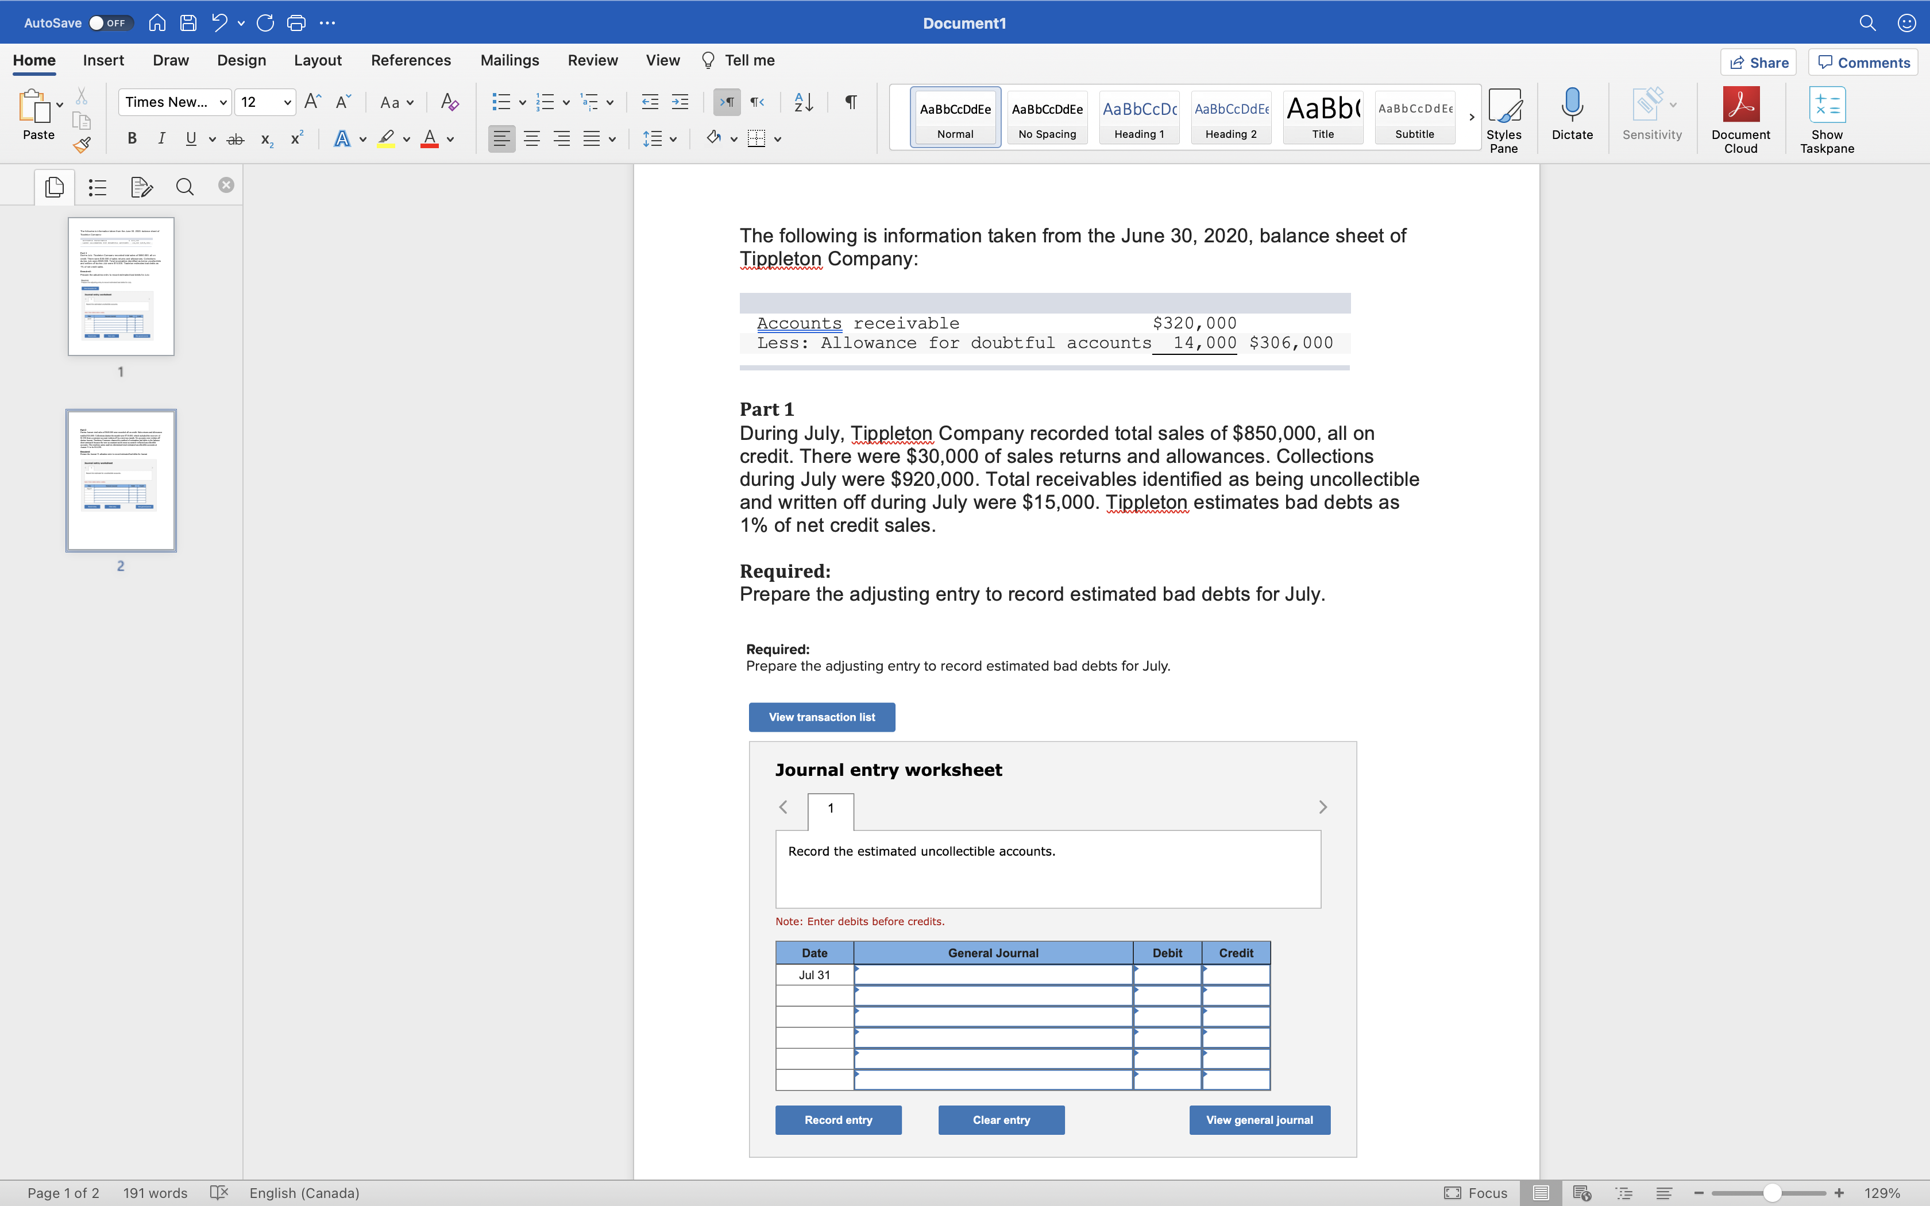The height and width of the screenshot is (1206, 1930).
Task: Click the search icon in the navigation pane
Action: pos(184,187)
